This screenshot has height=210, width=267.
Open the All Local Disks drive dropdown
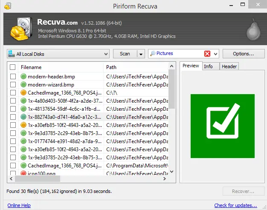tap(106, 54)
